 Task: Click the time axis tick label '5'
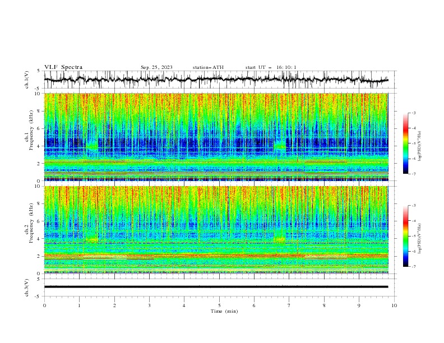219,305
